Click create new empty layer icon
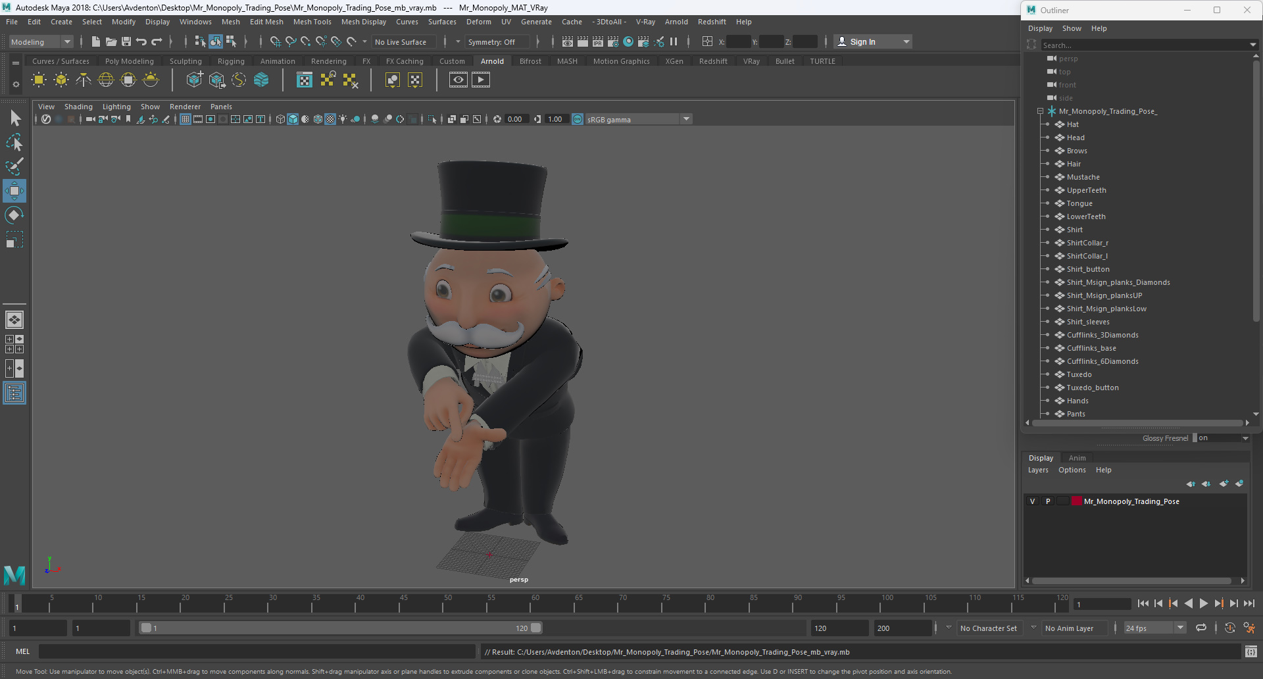Screen dimensions: 1263x679 click(1224, 484)
